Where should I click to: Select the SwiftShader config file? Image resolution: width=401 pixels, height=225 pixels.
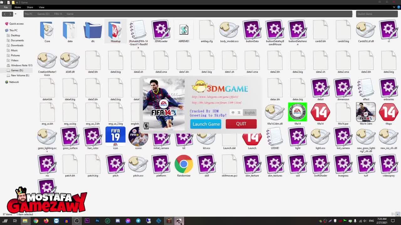pos(320,166)
